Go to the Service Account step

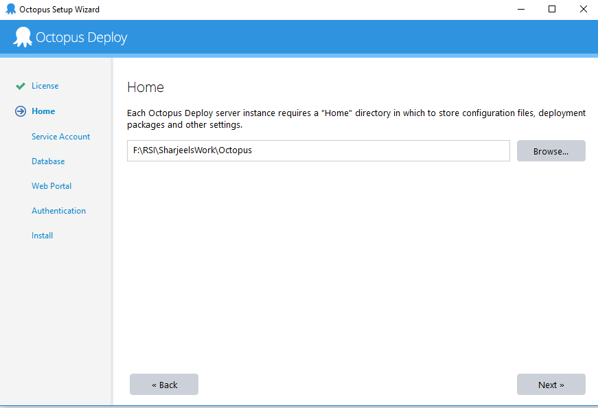(60, 136)
